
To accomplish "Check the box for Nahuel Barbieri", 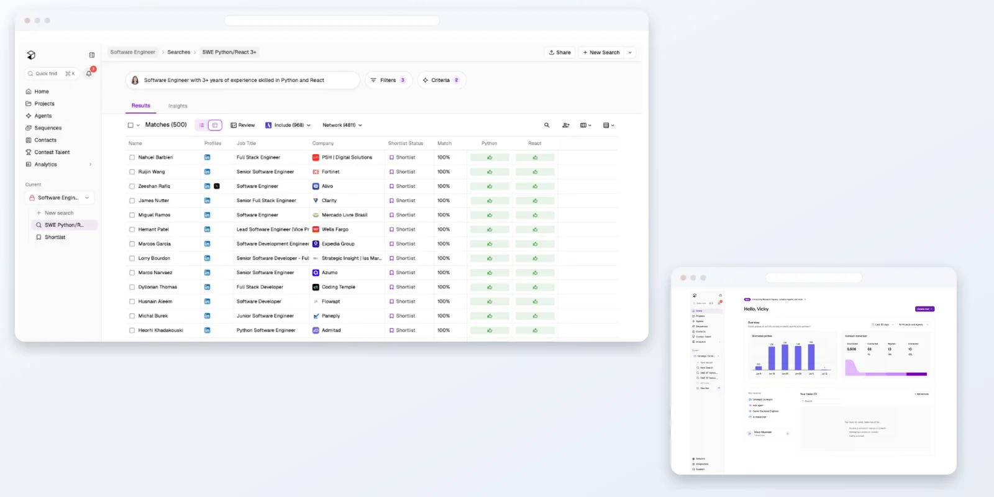I will point(132,158).
